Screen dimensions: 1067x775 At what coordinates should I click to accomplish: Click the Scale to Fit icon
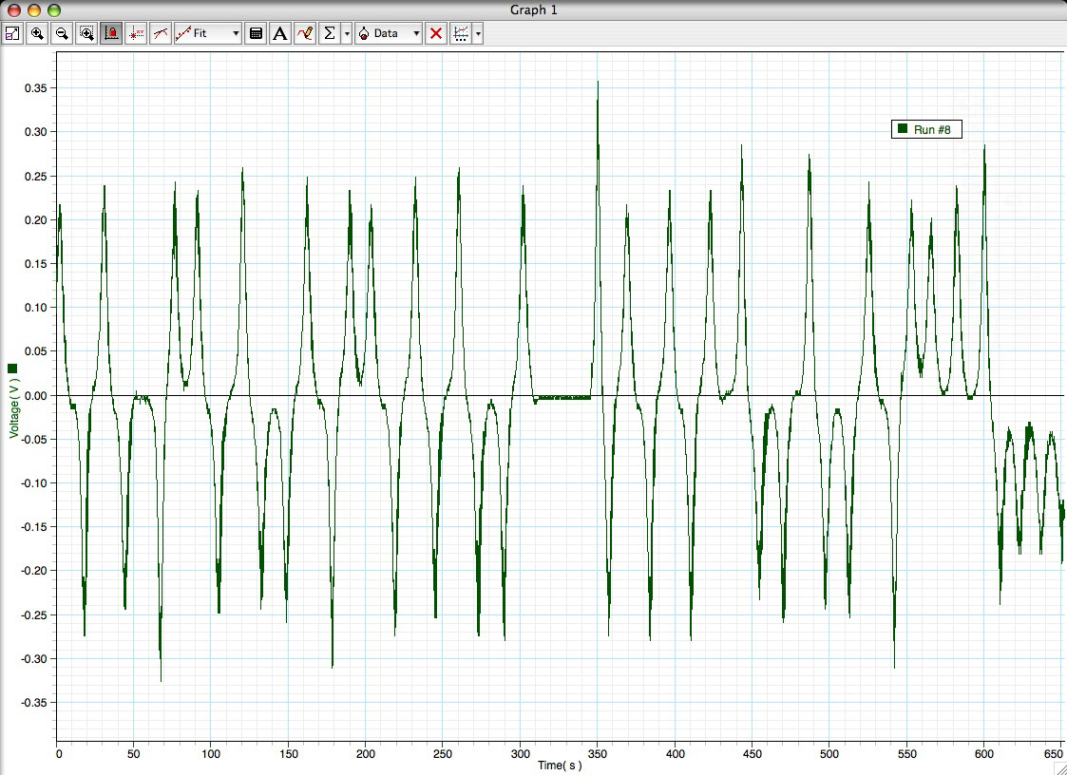click(12, 33)
